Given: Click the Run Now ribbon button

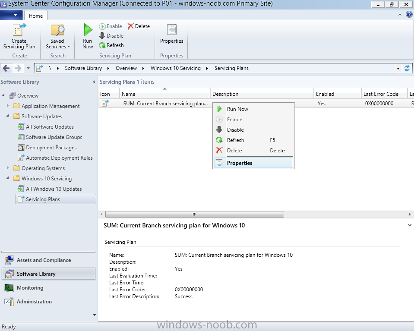Looking at the screenshot, I should [x=88, y=36].
